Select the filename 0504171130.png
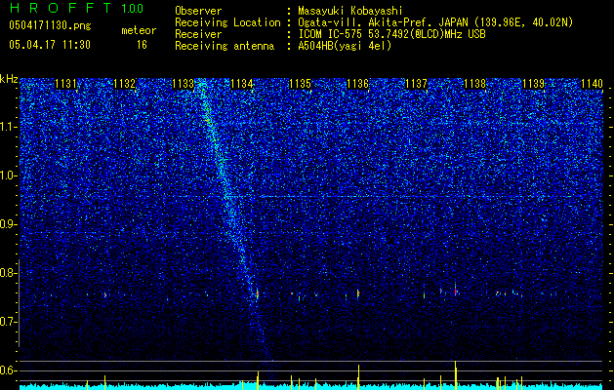This screenshot has height=390, width=614. (50, 25)
